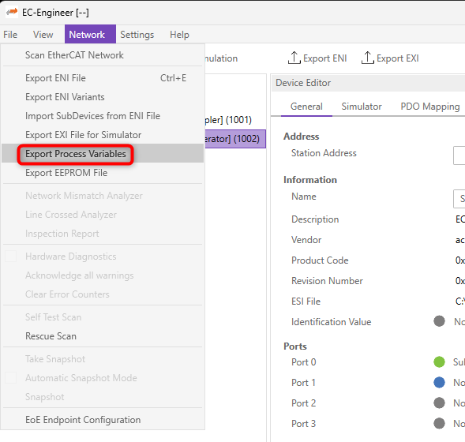Image resolution: width=465 pixels, height=442 pixels.
Task: Click the Export ENI toolbar button
Action: coord(317,58)
